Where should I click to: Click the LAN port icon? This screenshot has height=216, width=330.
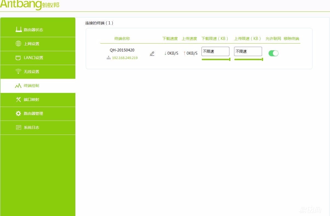point(18,58)
